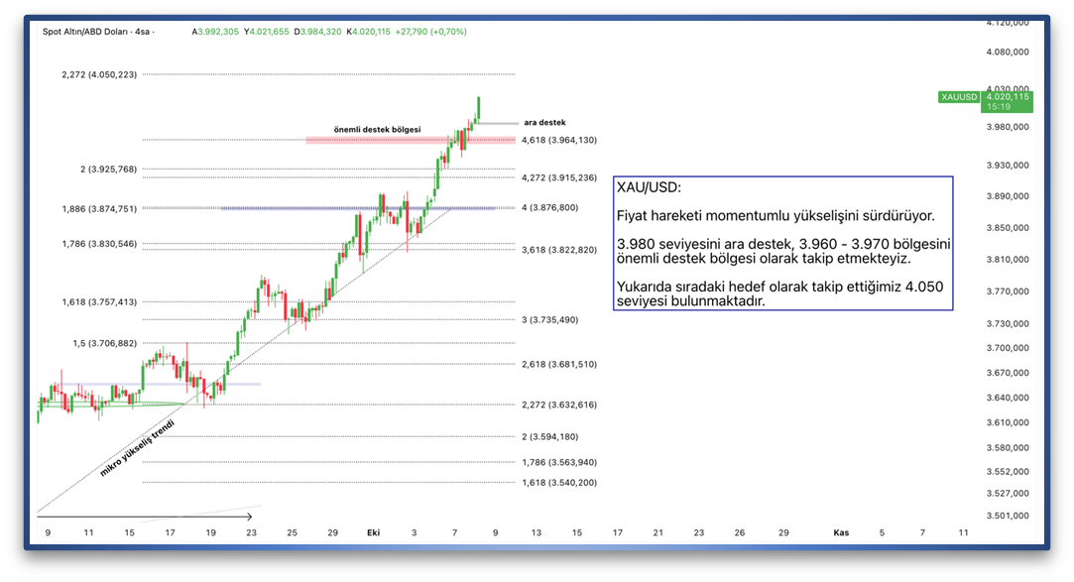Click the green XAUUSD price tag
Image resolution: width=1074 pixels, height=582 pixels.
[x=959, y=97]
